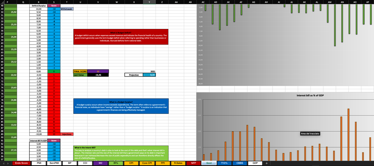374x166 pixels.
Task: Select row 97 header
Action: pyautogui.click(x=2, y=159)
